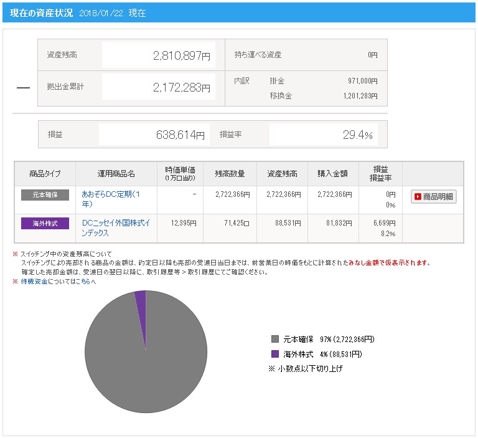The height and width of the screenshot is (438, 478).
Task: Click the 元本確保 product type badge
Action: click(x=45, y=195)
